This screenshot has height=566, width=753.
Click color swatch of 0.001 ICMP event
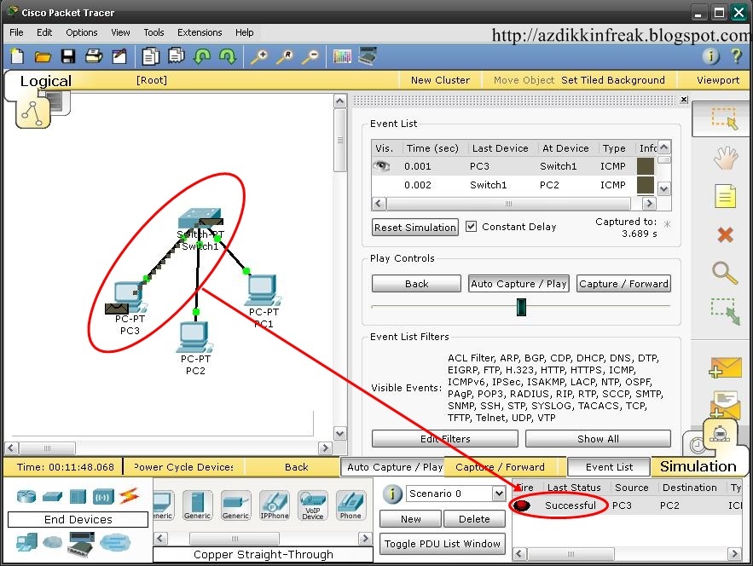pos(645,166)
